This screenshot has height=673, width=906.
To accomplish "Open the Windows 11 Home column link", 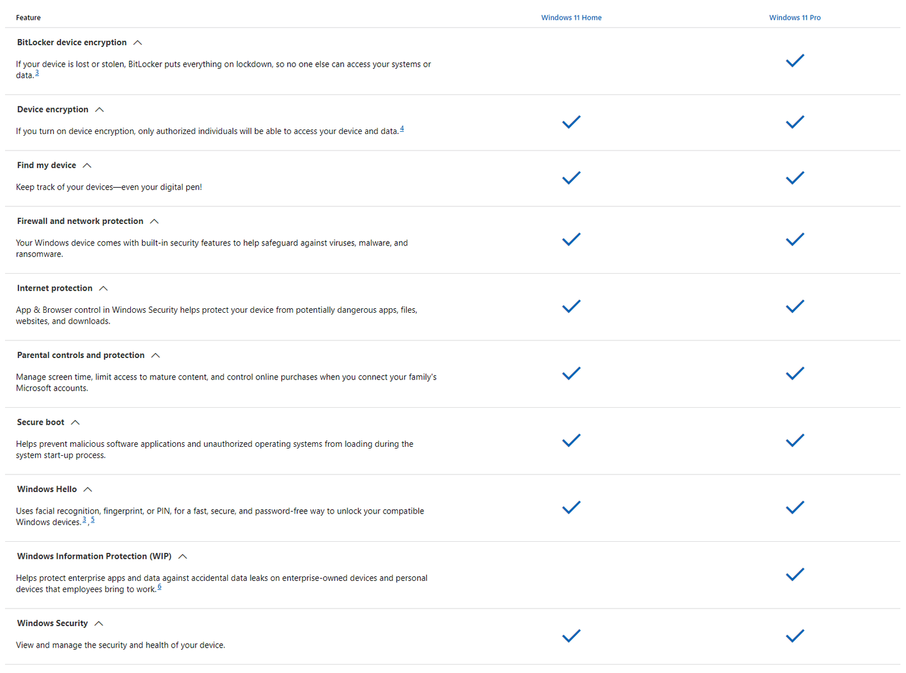I will 571,18.
